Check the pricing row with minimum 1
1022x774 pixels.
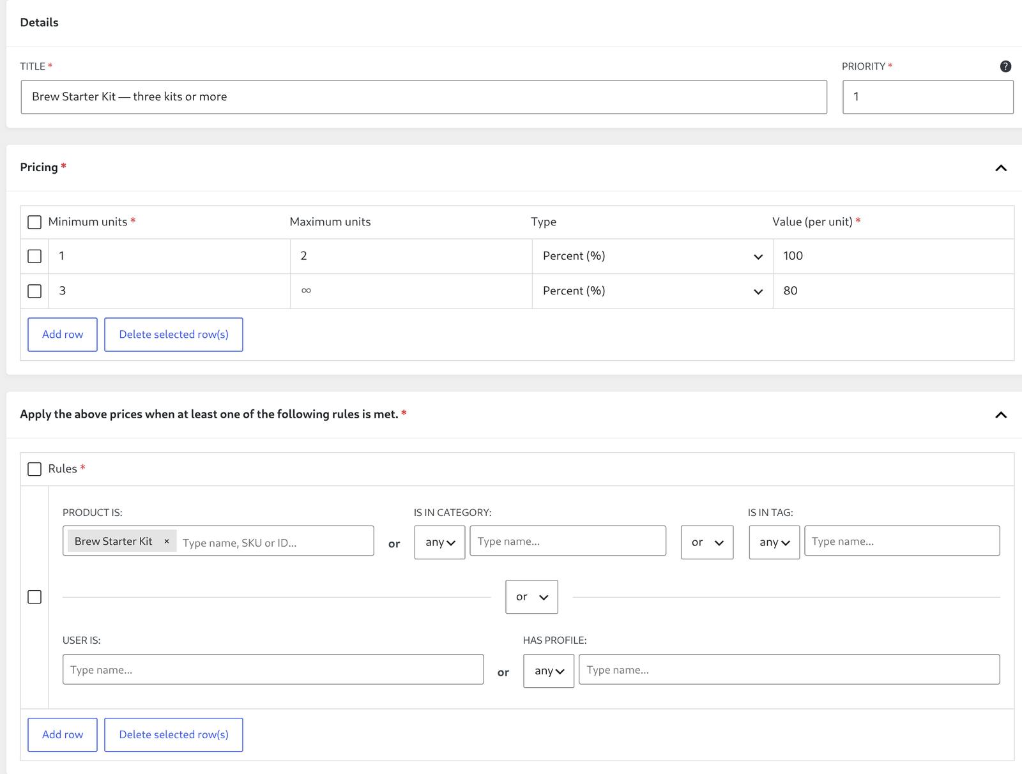(34, 256)
